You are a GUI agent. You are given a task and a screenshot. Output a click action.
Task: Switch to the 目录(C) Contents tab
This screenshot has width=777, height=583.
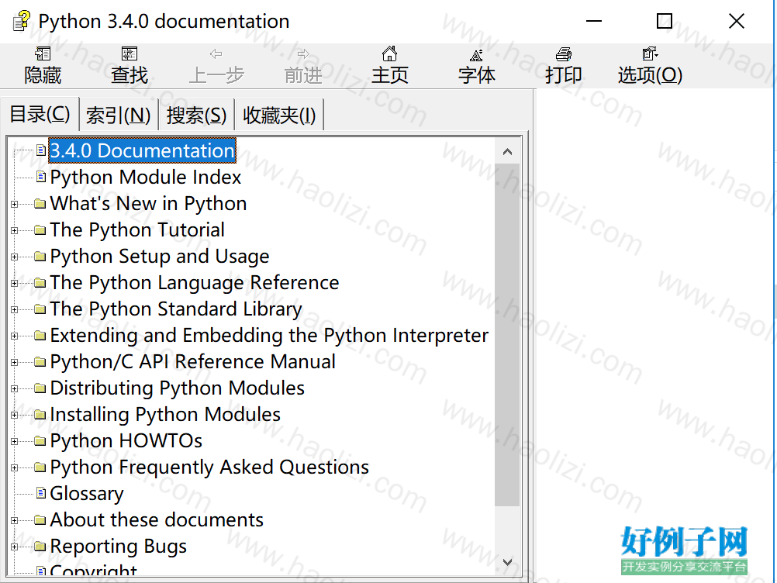click(x=40, y=115)
